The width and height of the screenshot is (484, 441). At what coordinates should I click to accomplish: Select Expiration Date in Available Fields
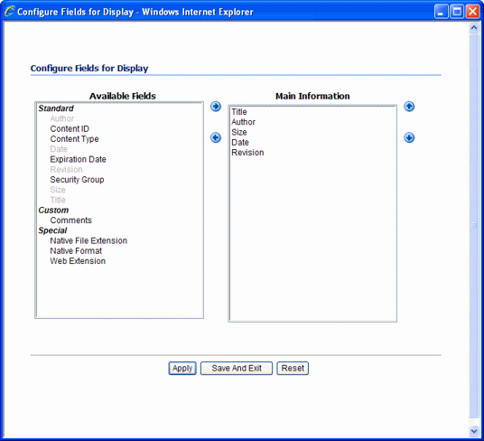(78, 159)
